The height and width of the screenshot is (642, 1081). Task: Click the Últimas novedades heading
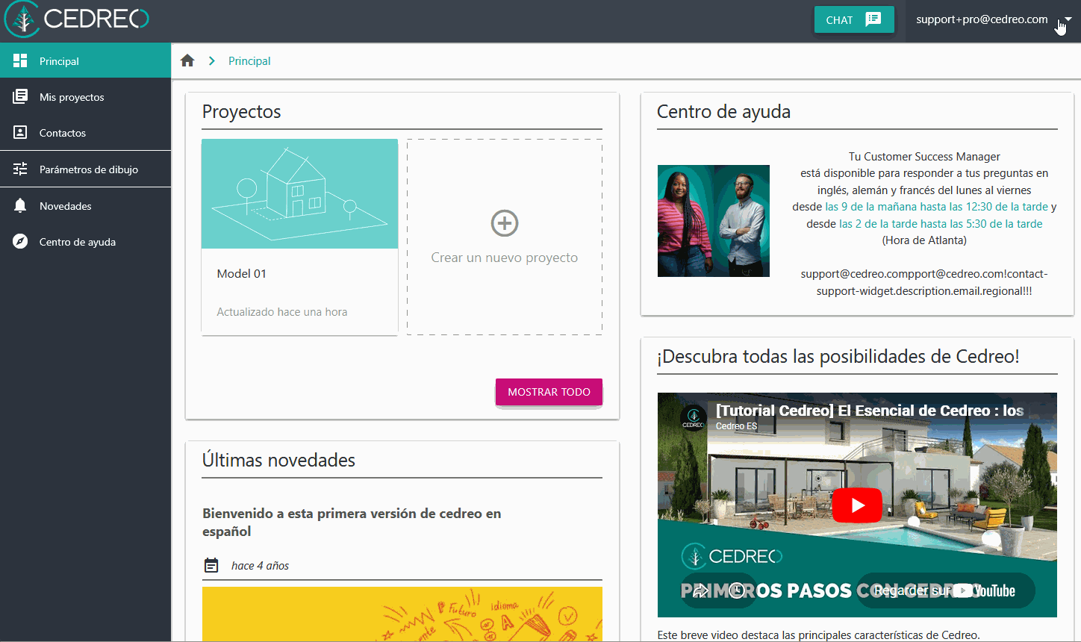click(278, 461)
